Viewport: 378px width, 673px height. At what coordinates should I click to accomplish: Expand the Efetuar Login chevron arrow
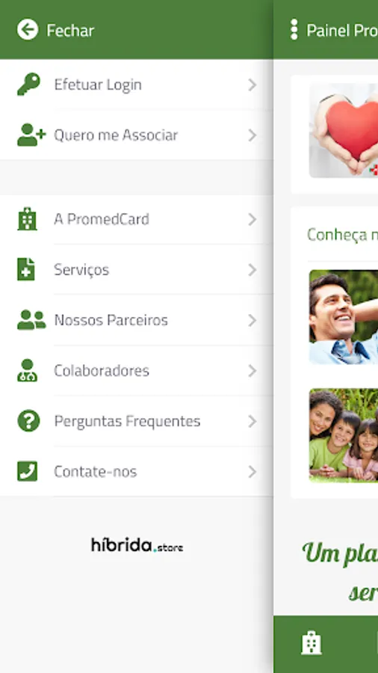click(252, 84)
